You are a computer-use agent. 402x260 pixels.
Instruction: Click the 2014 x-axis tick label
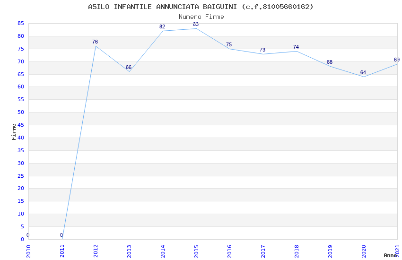(163, 251)
